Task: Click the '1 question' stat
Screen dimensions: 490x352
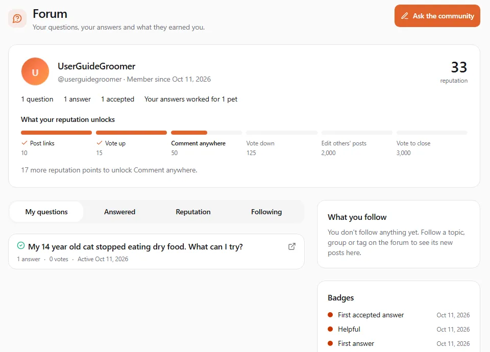Action: 37,99
